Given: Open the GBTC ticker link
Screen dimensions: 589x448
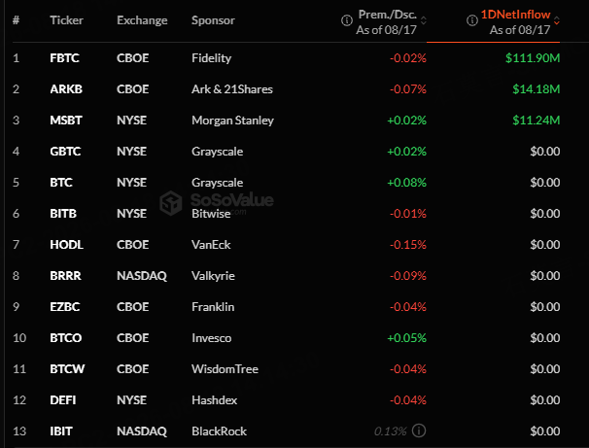Looking at the screenshot, I should click(x=65, y=152).
